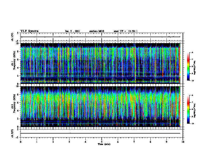Click the 'VLF Spectra' plot title
This screenshot has width=206, height=159.
tap(29, 31)
